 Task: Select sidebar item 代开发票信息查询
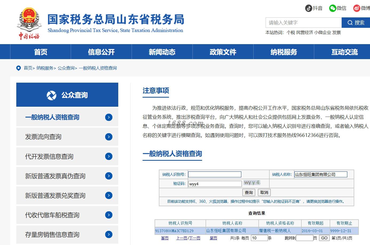[x=67, y=156]
